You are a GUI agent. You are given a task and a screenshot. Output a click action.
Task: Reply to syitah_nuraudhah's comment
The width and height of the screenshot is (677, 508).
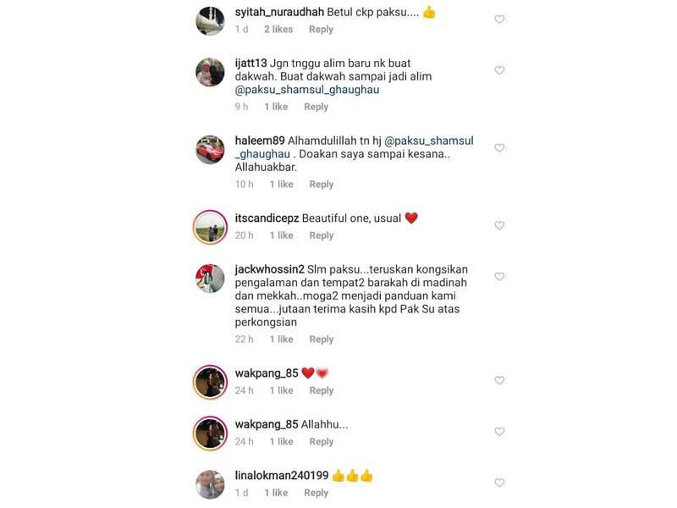click(x=321, y=30)
